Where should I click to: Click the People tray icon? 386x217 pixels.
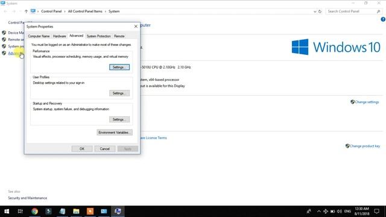tap(309, 212)
